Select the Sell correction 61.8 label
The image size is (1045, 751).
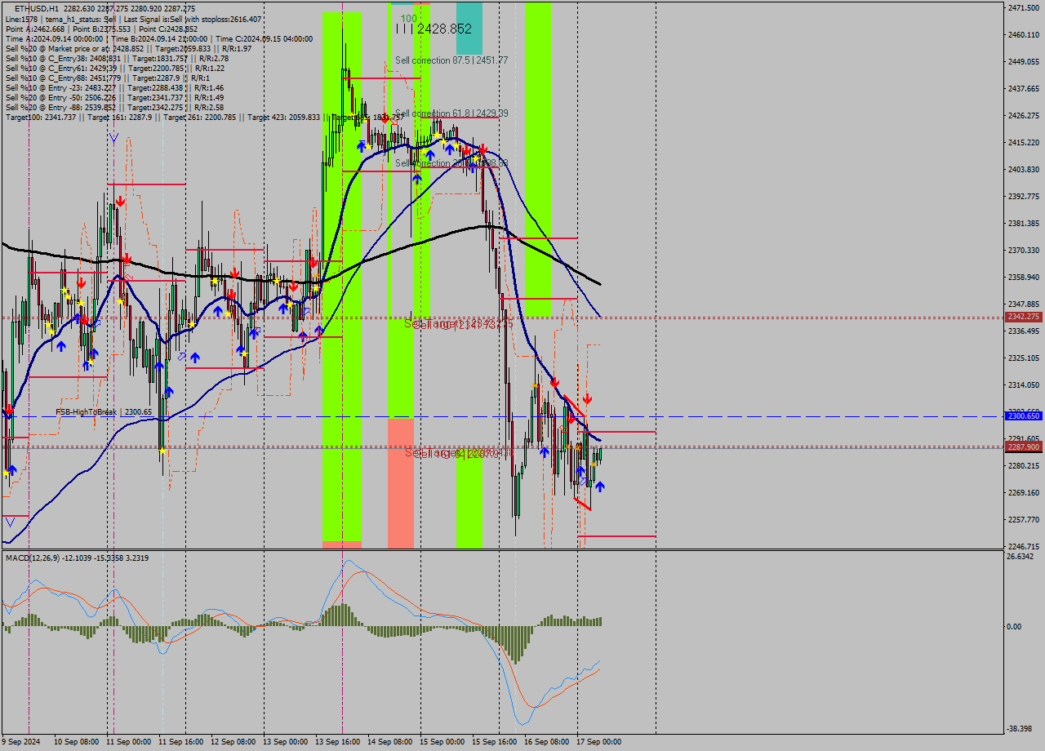(x=451, y=113)
